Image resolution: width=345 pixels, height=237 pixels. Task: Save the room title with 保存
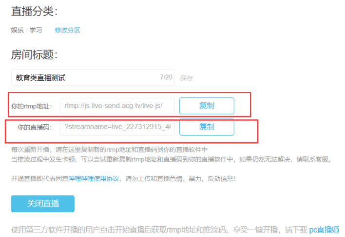point(187,78)
